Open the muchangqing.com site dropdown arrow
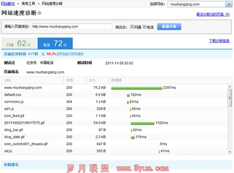The image size is (234, 173). tap(229, 4)
